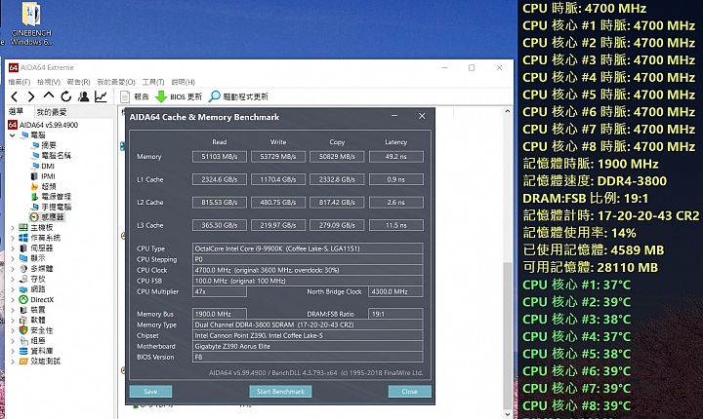Viewport: 703px width, 419px height.
Task: Go up one level with the up arrow icon
Action: 49,95
